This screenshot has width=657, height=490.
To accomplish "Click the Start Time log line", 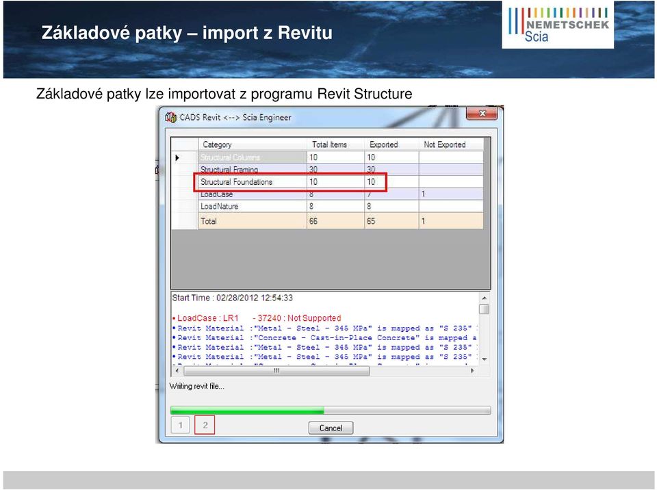I will [x=233, y=298].
